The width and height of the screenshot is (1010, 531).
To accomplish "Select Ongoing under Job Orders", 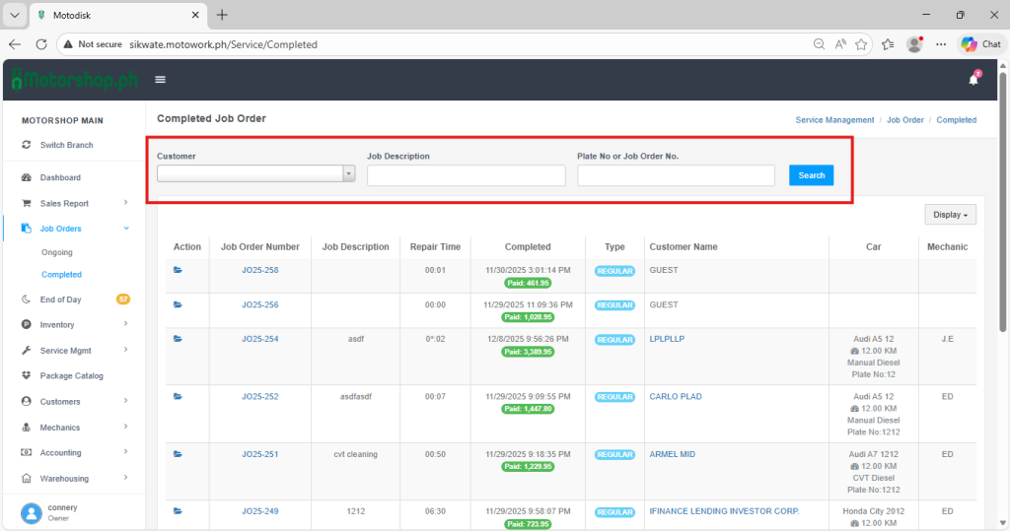I will pyautogui.click(x=57, y=253).
